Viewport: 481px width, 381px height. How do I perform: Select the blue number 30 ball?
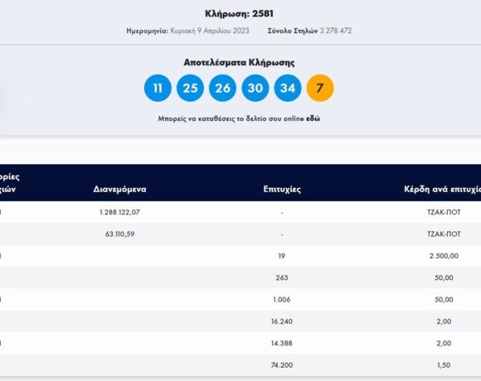(255, 88)
